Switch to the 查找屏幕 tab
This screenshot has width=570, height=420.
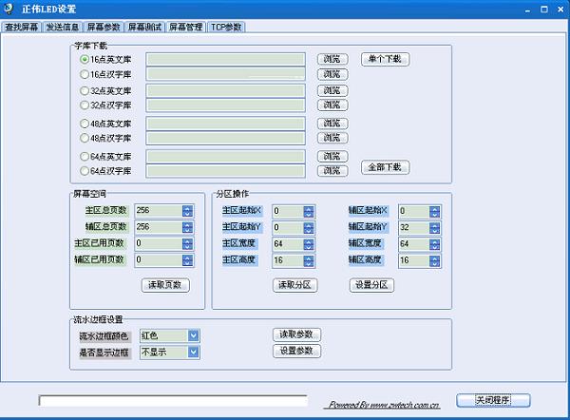click(x=22, y=28)
